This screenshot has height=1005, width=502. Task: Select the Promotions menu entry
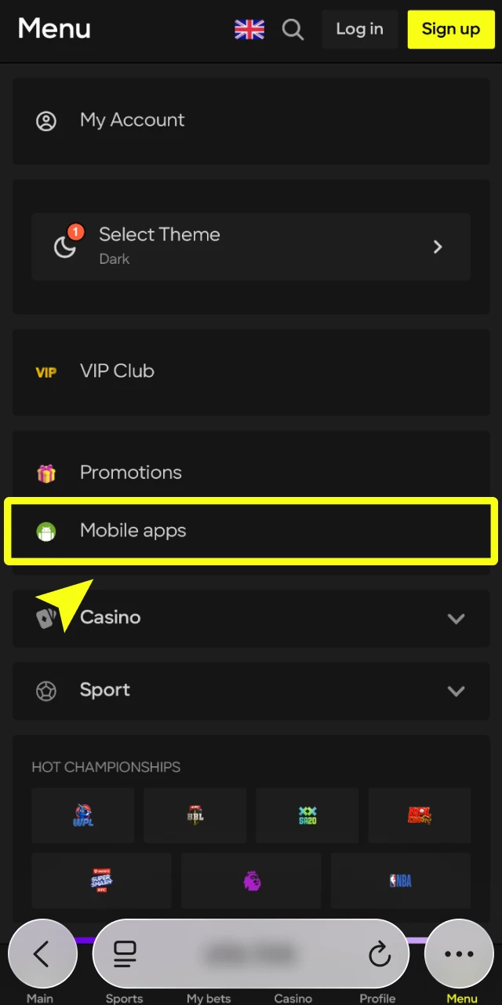tap(131, 473)
